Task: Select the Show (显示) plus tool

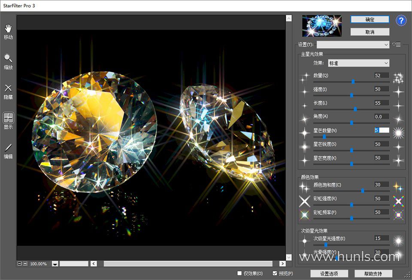Action: [8, 121]
